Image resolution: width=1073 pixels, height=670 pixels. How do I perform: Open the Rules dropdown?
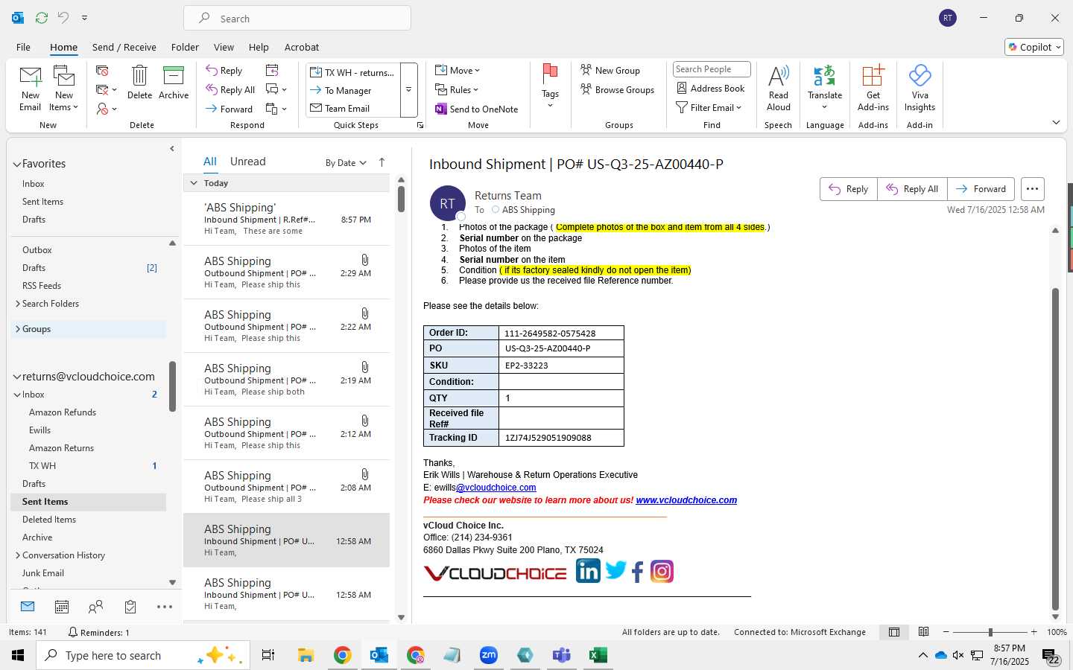point(457,89)
